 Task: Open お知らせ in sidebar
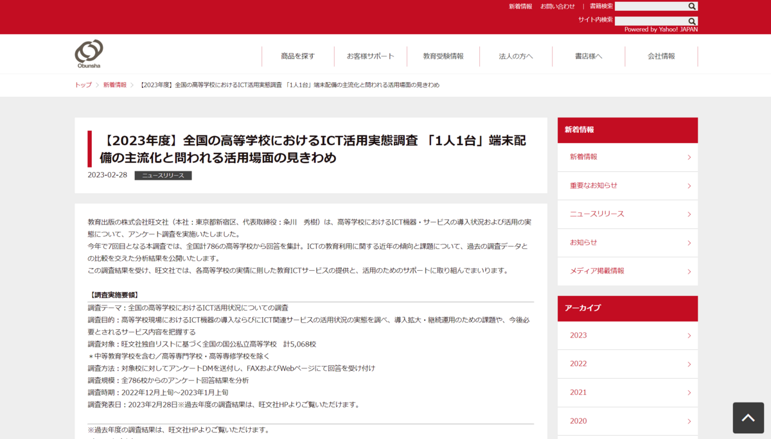click(x=628, y=243)
